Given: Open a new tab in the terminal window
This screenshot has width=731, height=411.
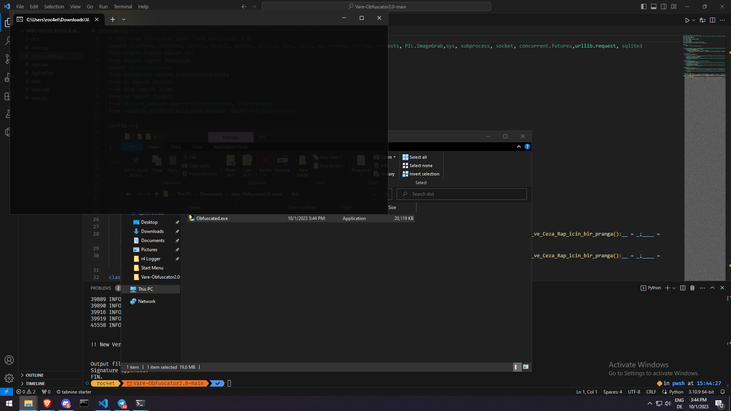Looking at the screenshot, I should point(113,19).
